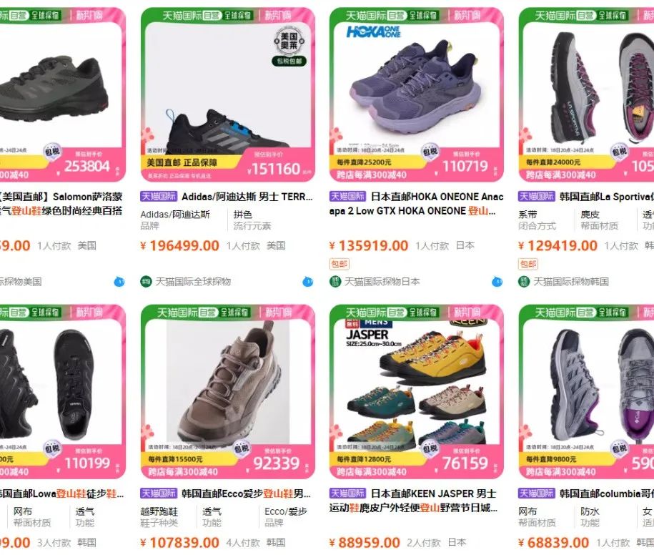Click the 包邮 tag under La Sportiva price

528,264
